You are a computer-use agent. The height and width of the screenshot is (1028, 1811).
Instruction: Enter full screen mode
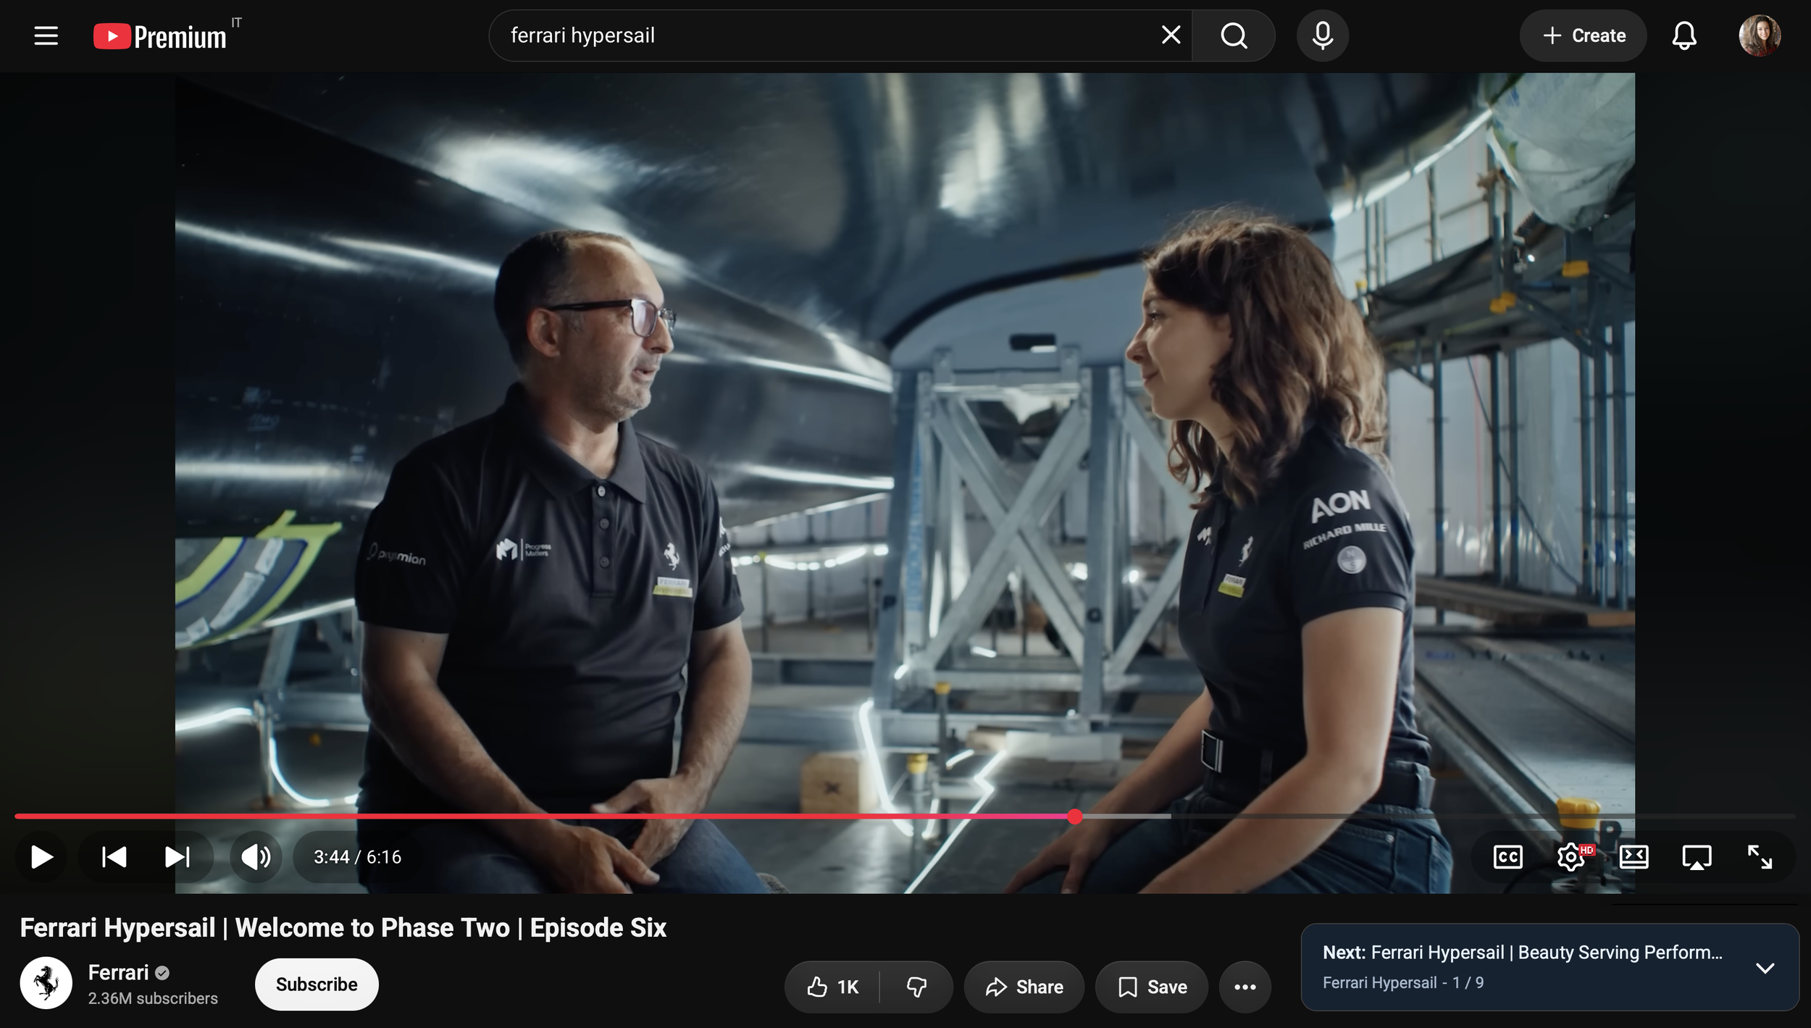pos(1760,857)
